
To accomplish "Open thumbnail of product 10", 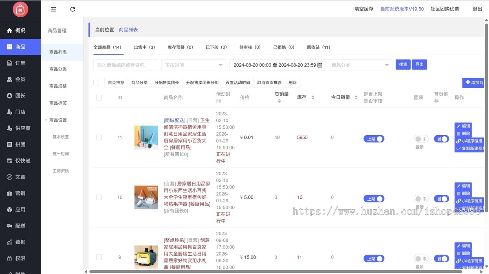I will point(146,197).
